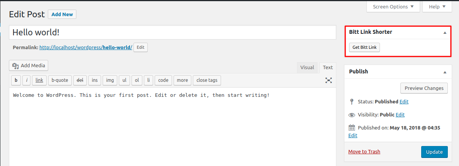Collapse the Bitt Link Shorter panel
The image size is (459, 166).
pyautogui.click(x=445, y=33)
